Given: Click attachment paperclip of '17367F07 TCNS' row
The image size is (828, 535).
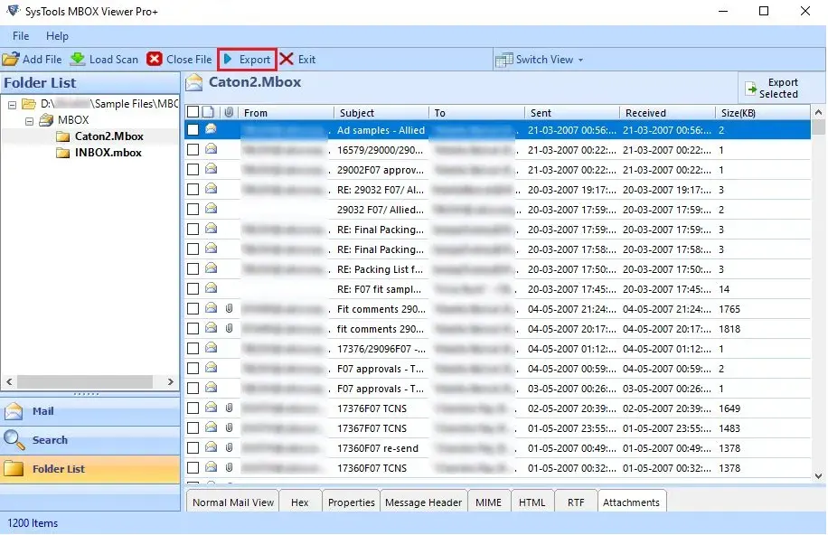Looking at the screenshot, I should click(x=230, y=427).
